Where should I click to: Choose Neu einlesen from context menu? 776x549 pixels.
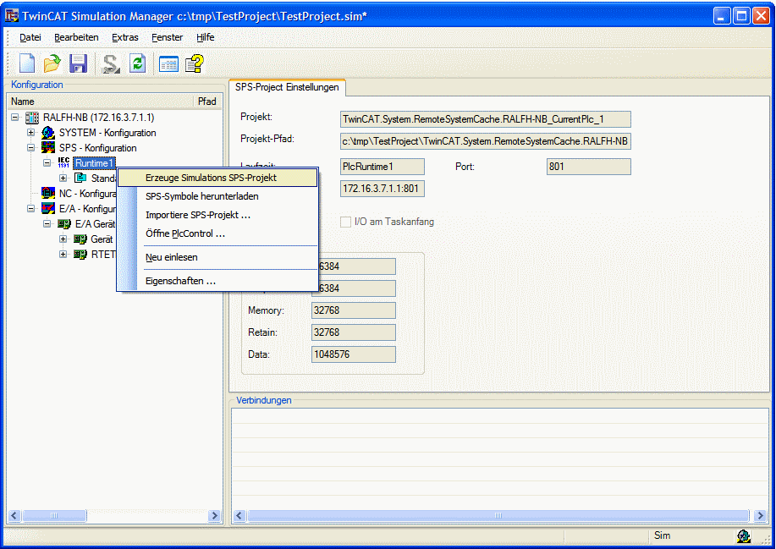click(217, 257)
